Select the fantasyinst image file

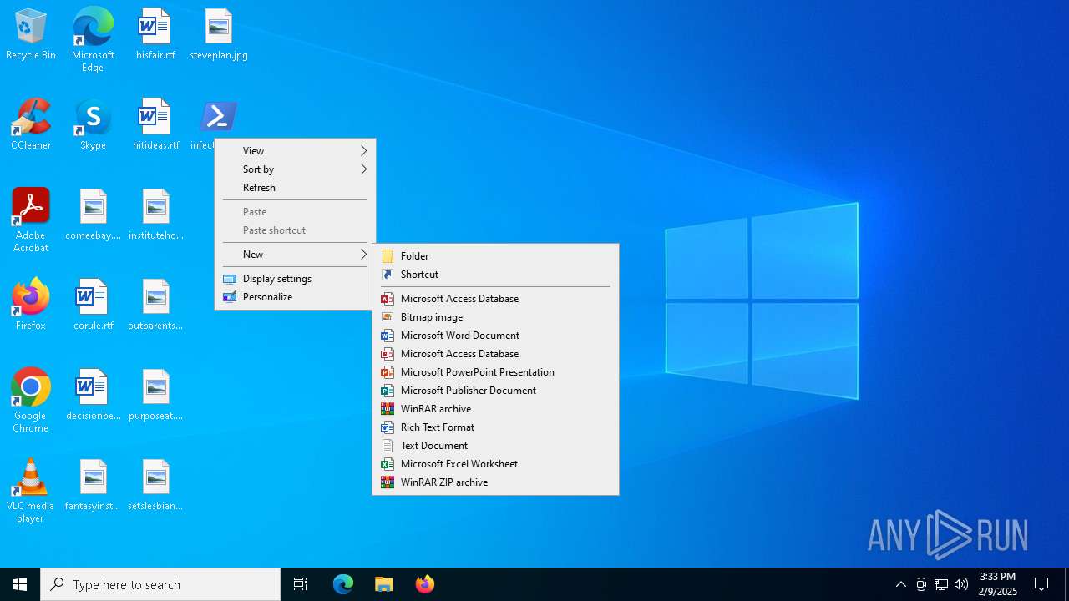pos(93,486)
